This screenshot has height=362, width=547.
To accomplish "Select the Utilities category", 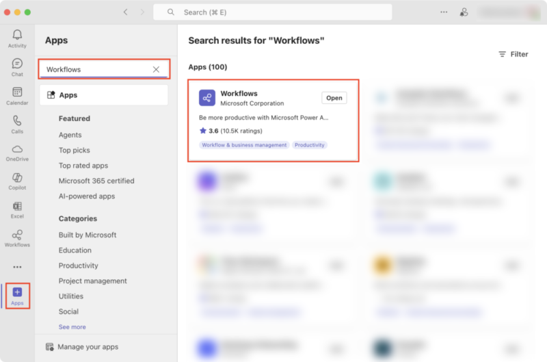I will (71, 296).
